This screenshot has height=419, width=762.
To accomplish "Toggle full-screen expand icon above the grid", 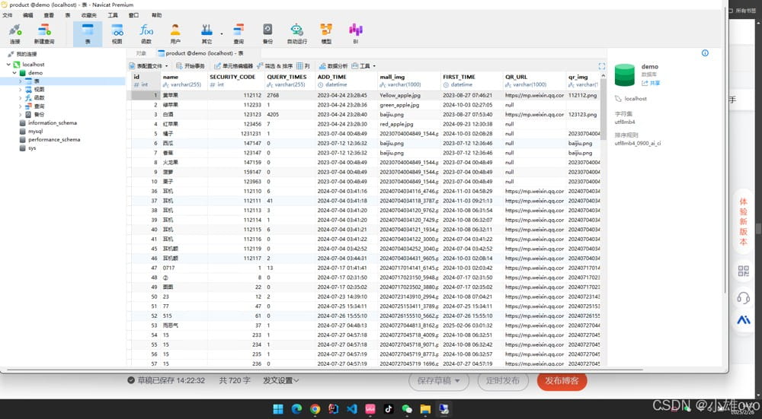I will pos(602,66).
